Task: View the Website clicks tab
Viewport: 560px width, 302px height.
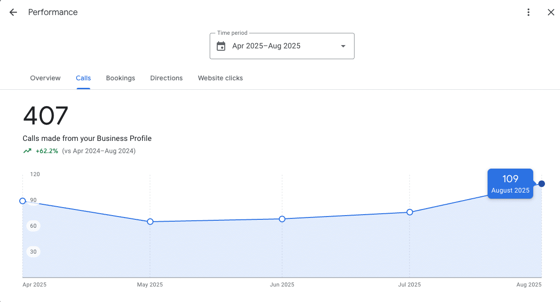Action: tap(220, 78)
